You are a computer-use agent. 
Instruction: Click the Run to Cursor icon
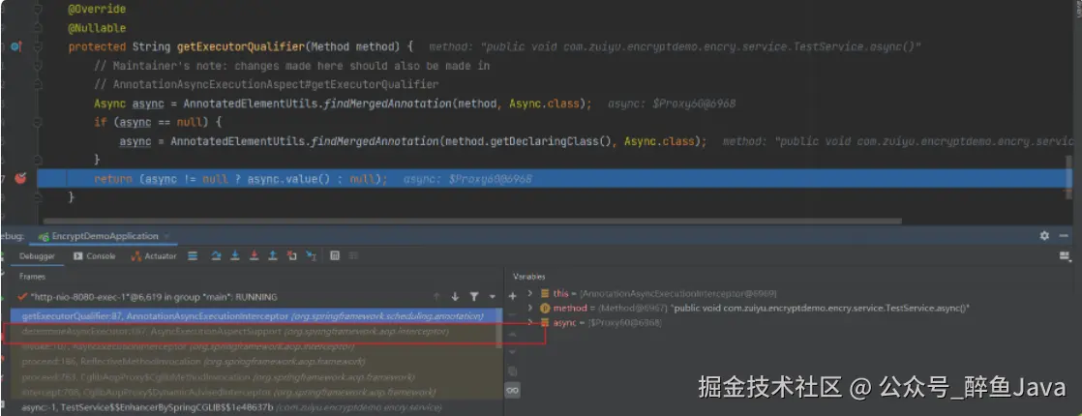(x=312, y=256)
